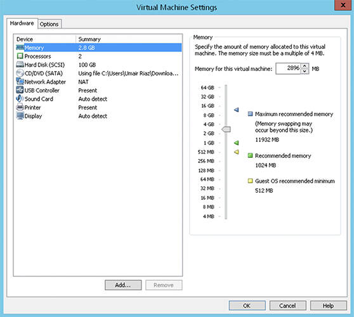Click yellow legend square for guest OS minimum

250,181
